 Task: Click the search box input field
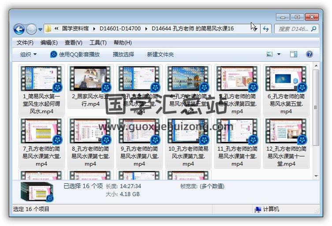click(x=292, y=29)
